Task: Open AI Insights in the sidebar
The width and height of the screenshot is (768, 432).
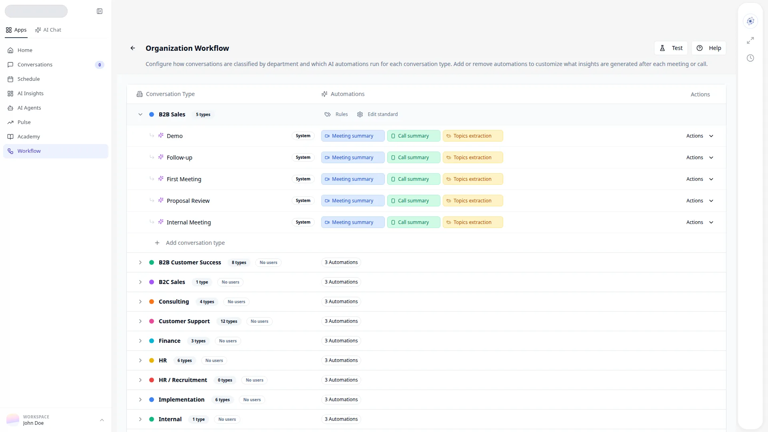Action: click(x=56, y=94)
